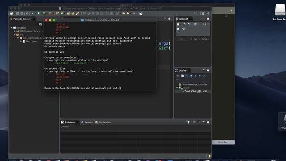Viewport: 286px width, 161px height.
Task: Open dropdown arrow in the background window top-right
Action: tap(231, 10)
